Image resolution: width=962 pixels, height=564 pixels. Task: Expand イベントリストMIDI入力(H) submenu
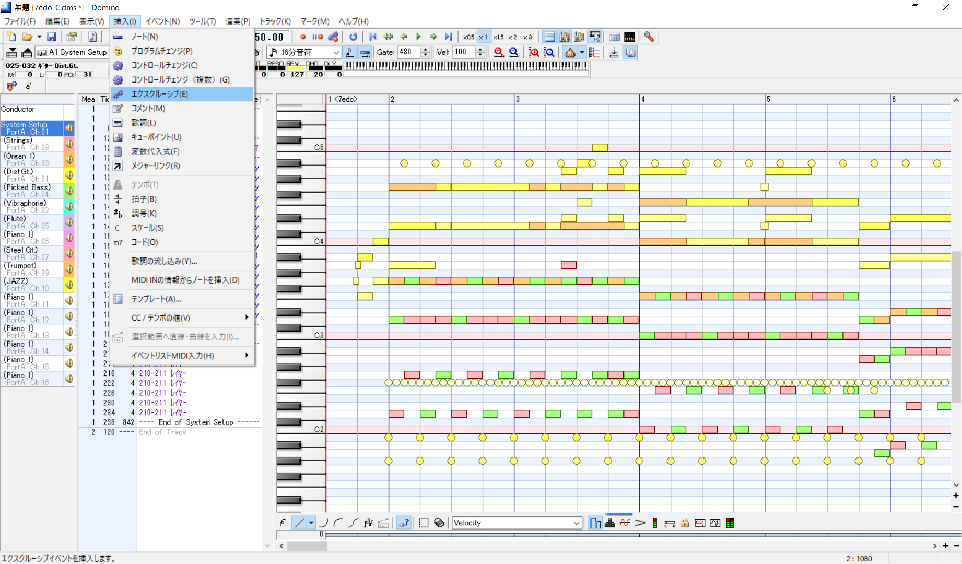[181, 356]
